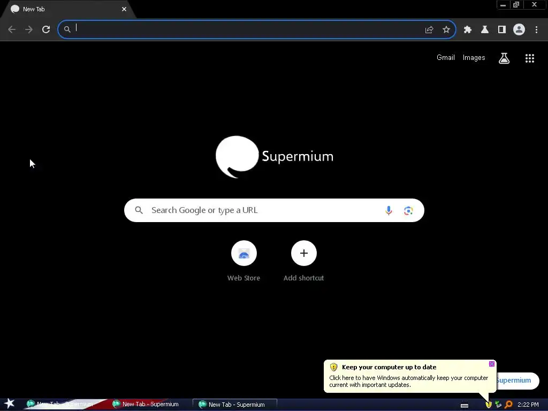Click the 2:22 PM taskbar clock
Screen dimensions: 548x411
point(528,405)
